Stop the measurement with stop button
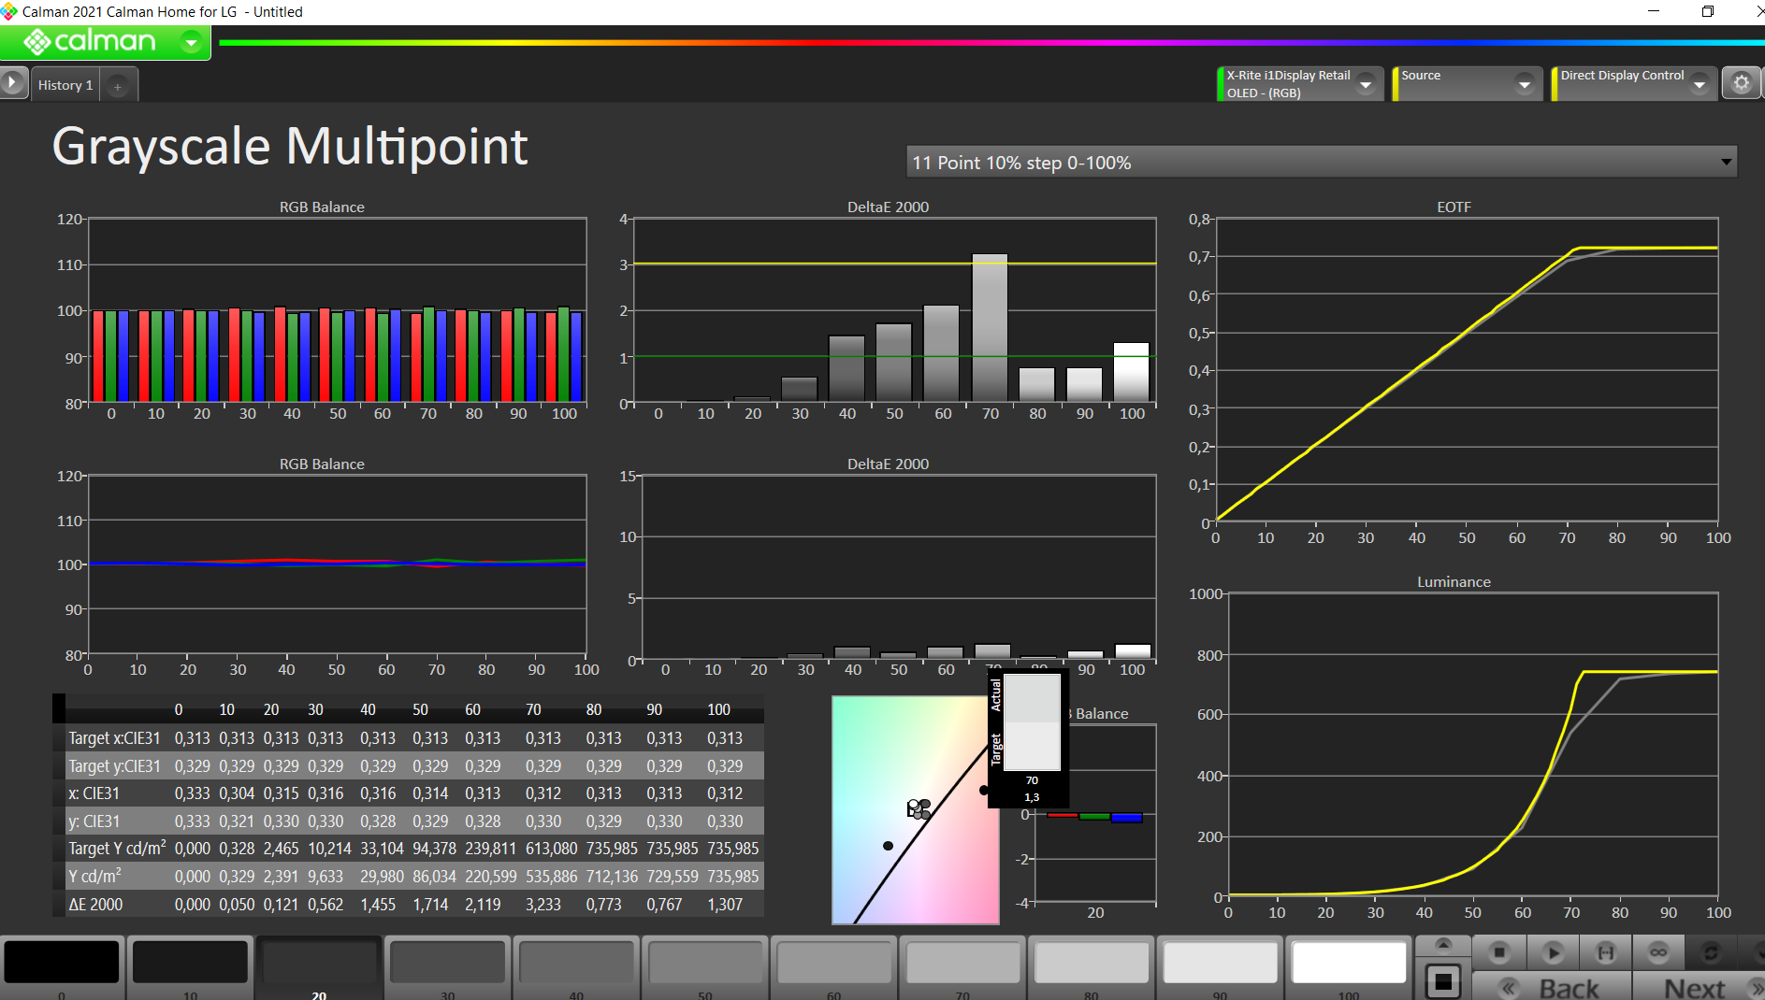 [x=1499, y=952]
